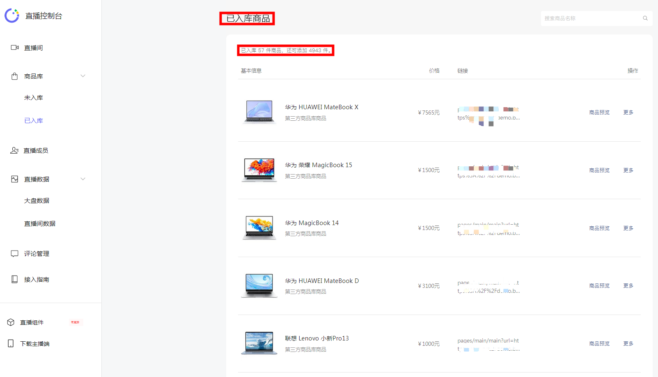
Task: Open 接入指南 menu item
Action: coord(37,280)
